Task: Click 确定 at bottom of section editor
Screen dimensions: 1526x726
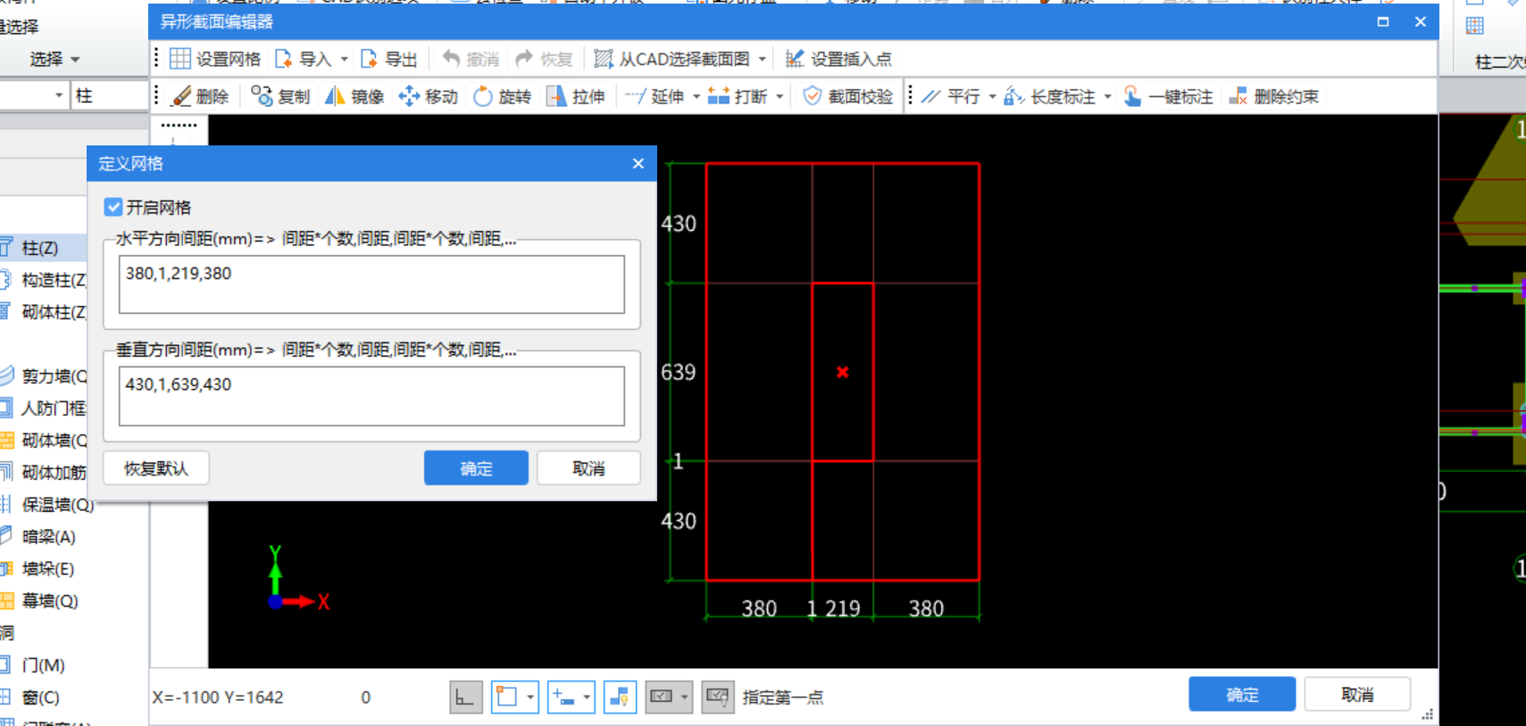Action: (1242, 695)
